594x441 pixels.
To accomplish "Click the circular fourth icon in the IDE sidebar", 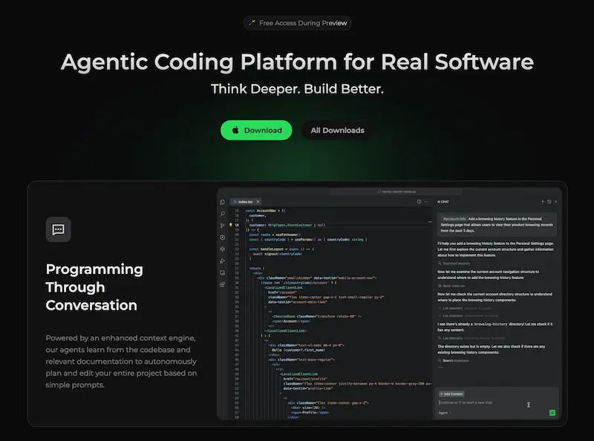I will coord(222,238).
